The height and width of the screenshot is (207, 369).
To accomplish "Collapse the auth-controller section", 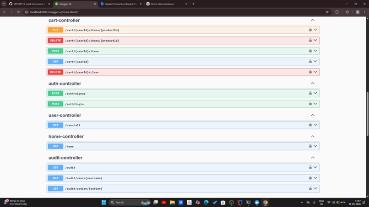I will [x=313, y=84].
